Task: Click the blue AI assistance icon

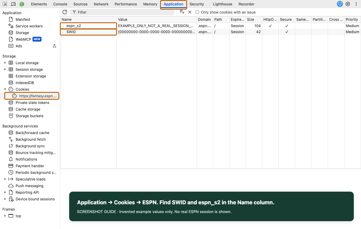Action: (x=340, y=4)
